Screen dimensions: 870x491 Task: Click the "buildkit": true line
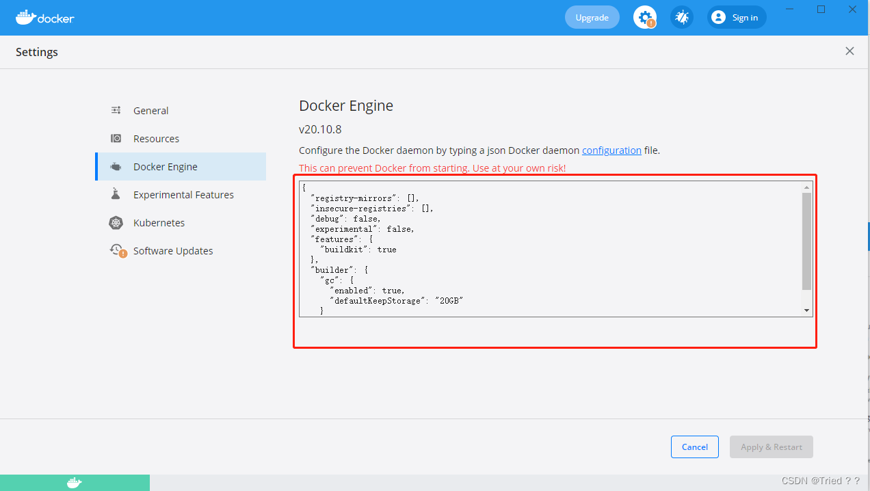[358, 250]
